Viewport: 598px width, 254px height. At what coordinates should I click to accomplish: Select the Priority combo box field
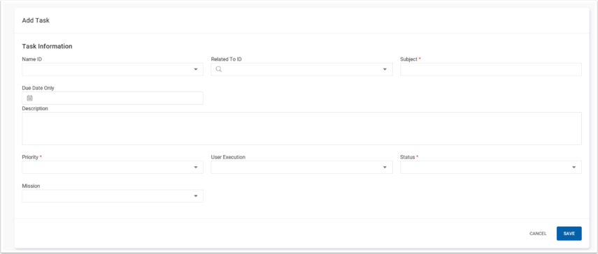pyautogui.click(x=113, y=167)
